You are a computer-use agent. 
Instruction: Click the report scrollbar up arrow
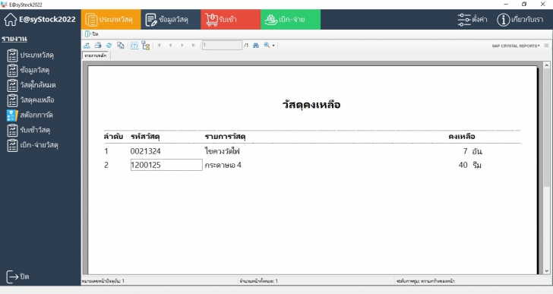(x=547, y=65)
